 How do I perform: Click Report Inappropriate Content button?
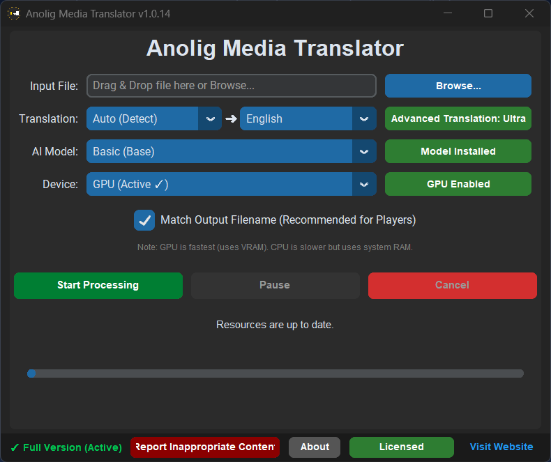coord(205,447)
